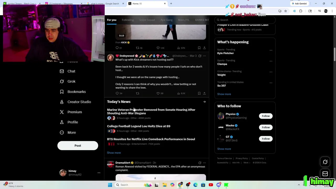
Task: Like the KICK video post with 1.1K likes
Action: tap(158, 48)
